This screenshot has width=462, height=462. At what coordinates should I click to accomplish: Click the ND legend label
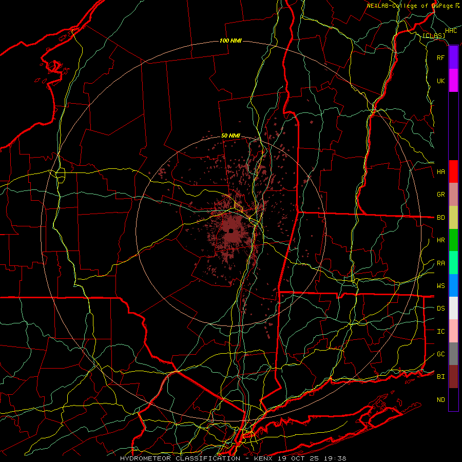point(440,400)
